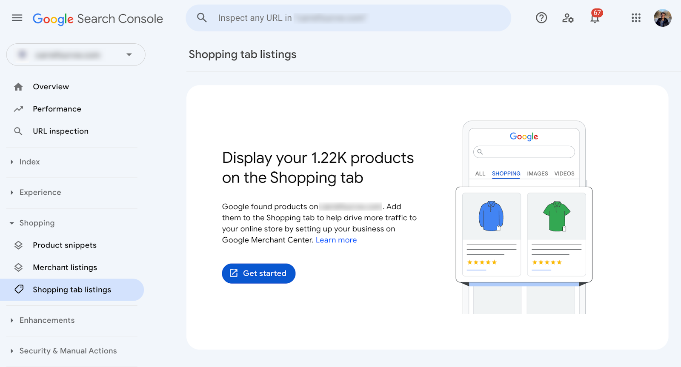Click the URL inspection magnifier icon
This screenshot has height=367, width=681.
18,131
